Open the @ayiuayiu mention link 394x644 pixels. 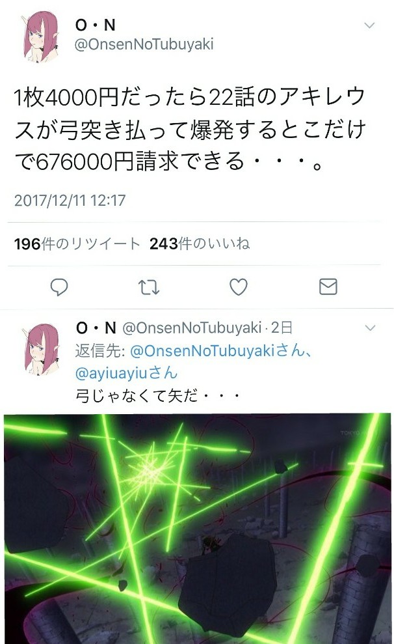coord(126,373)
